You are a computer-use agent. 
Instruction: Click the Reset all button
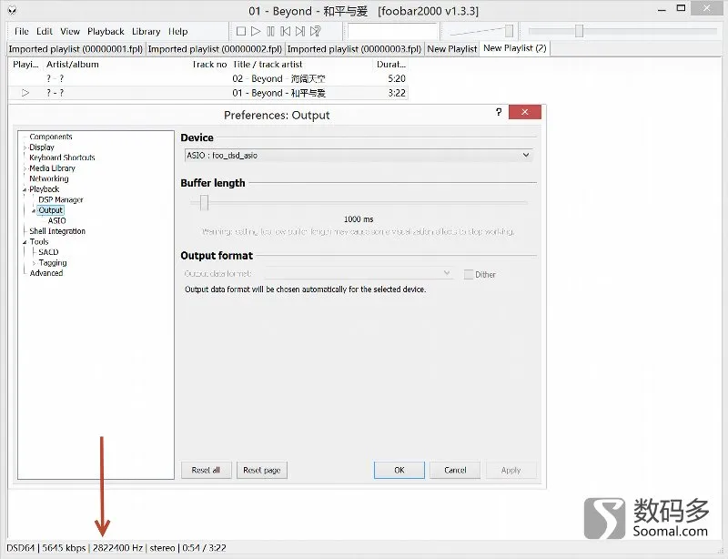point(206,470)
